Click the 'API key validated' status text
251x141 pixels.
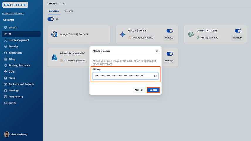click(209, 38)
